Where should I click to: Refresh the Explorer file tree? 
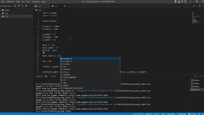(22, 6)
